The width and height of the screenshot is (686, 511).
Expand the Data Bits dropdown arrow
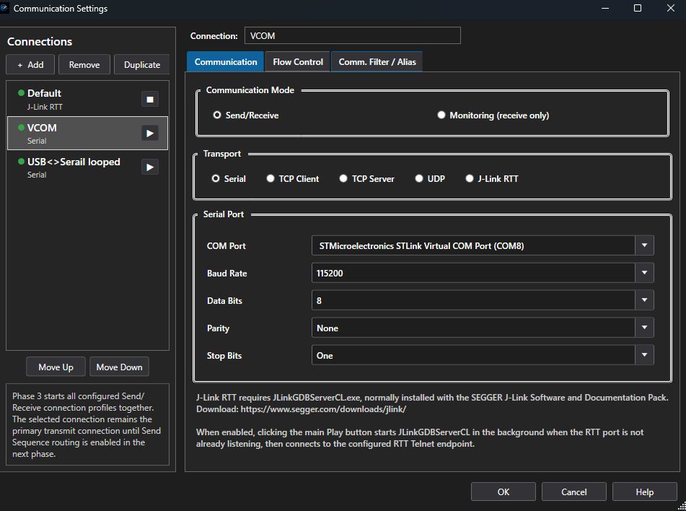[x=644, y=300]
